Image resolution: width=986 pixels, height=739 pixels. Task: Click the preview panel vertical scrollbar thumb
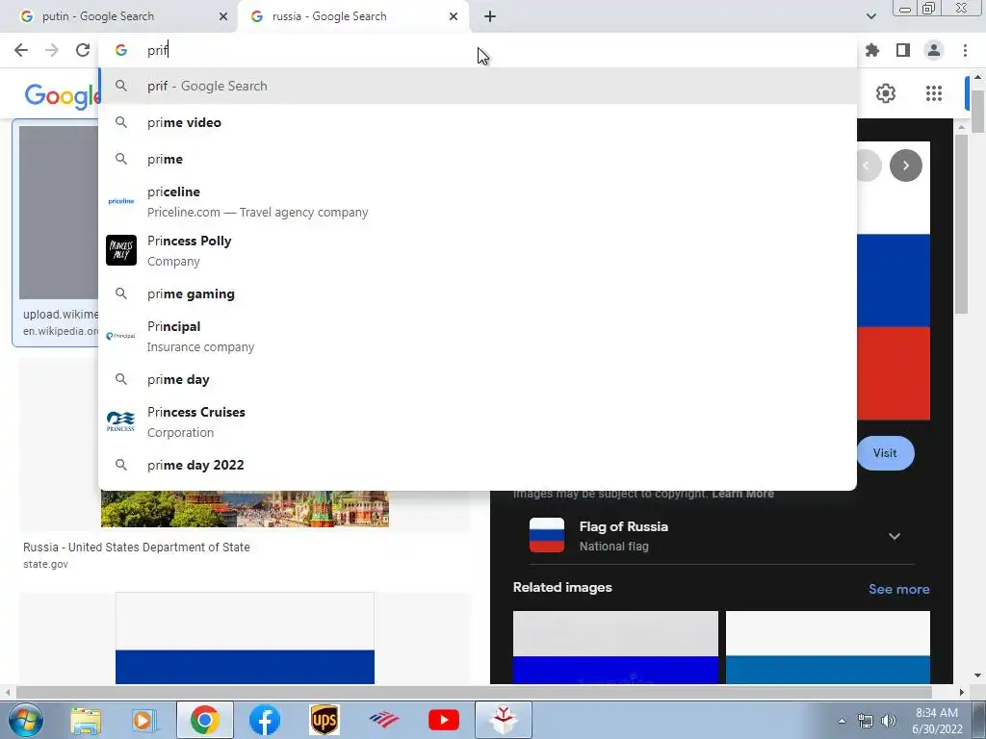961,223
